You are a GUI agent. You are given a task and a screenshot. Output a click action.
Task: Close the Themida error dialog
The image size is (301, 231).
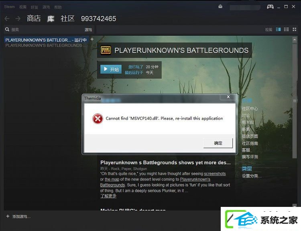pos(228,97)
